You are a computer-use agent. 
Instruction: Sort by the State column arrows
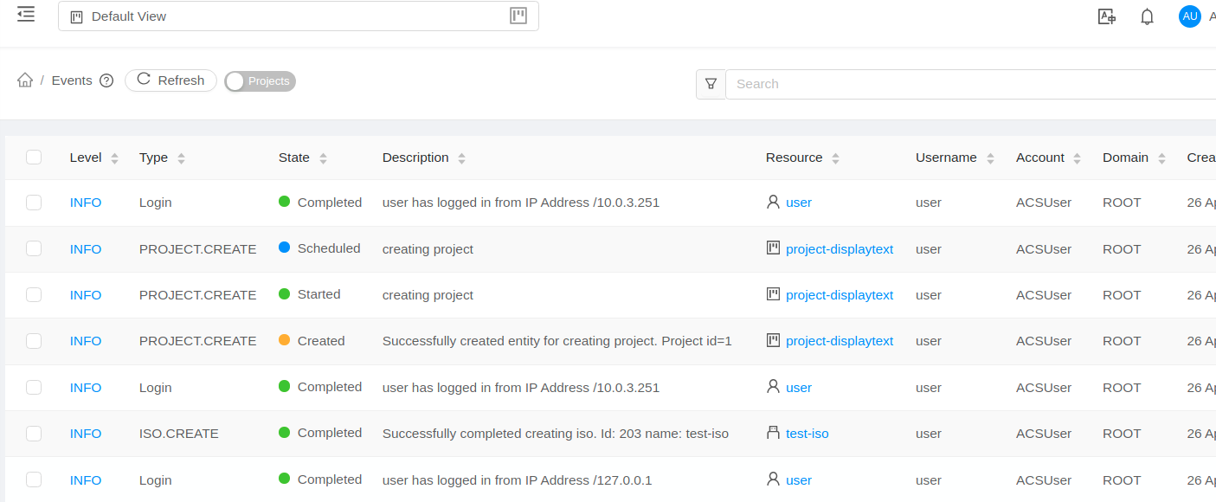click(x=323, y=158)
